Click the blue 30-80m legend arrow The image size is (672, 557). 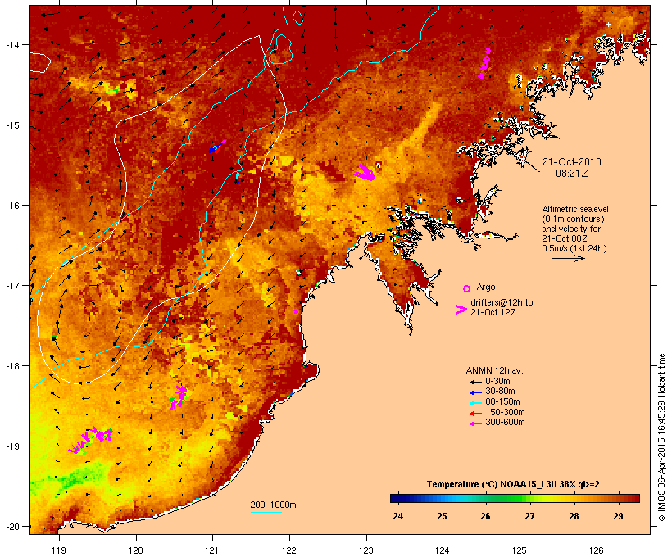(x=475, y=392)
